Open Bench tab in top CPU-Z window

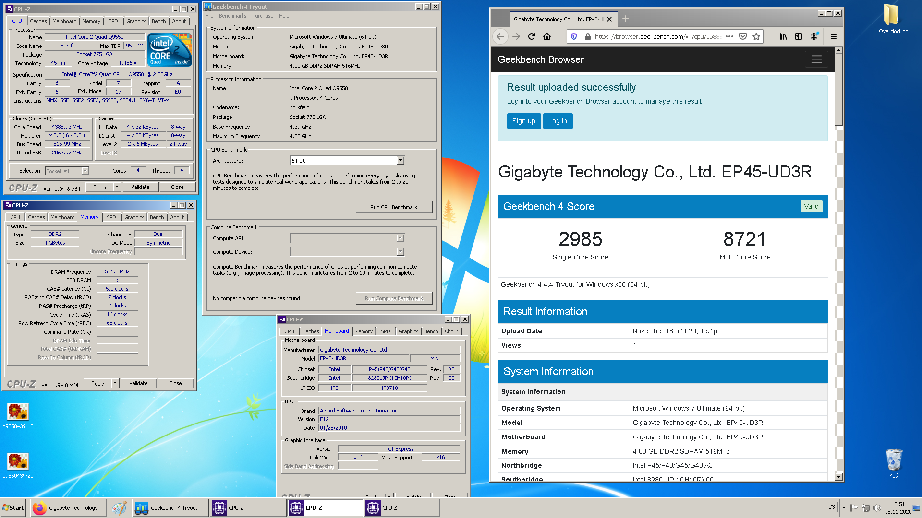(158, 21)
